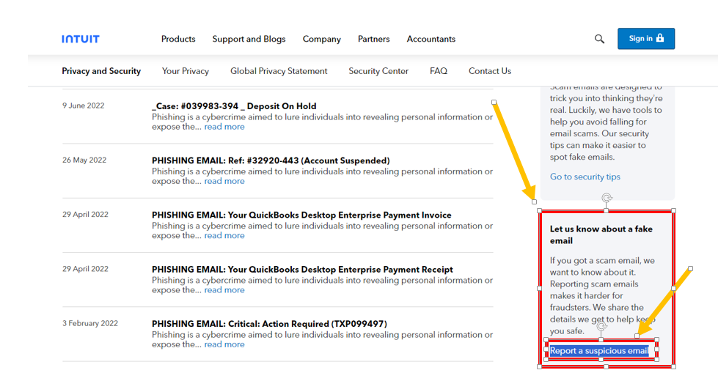Open the Products menu
This screenshot has width=718, height=392.
tap(178, 39)
